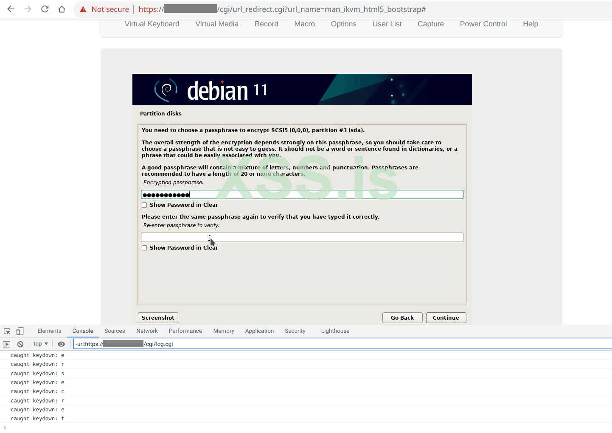The width and height of the screenshot is (612, 433).
Task: Click the Partition disks heading
Action: tap(161, 114)
